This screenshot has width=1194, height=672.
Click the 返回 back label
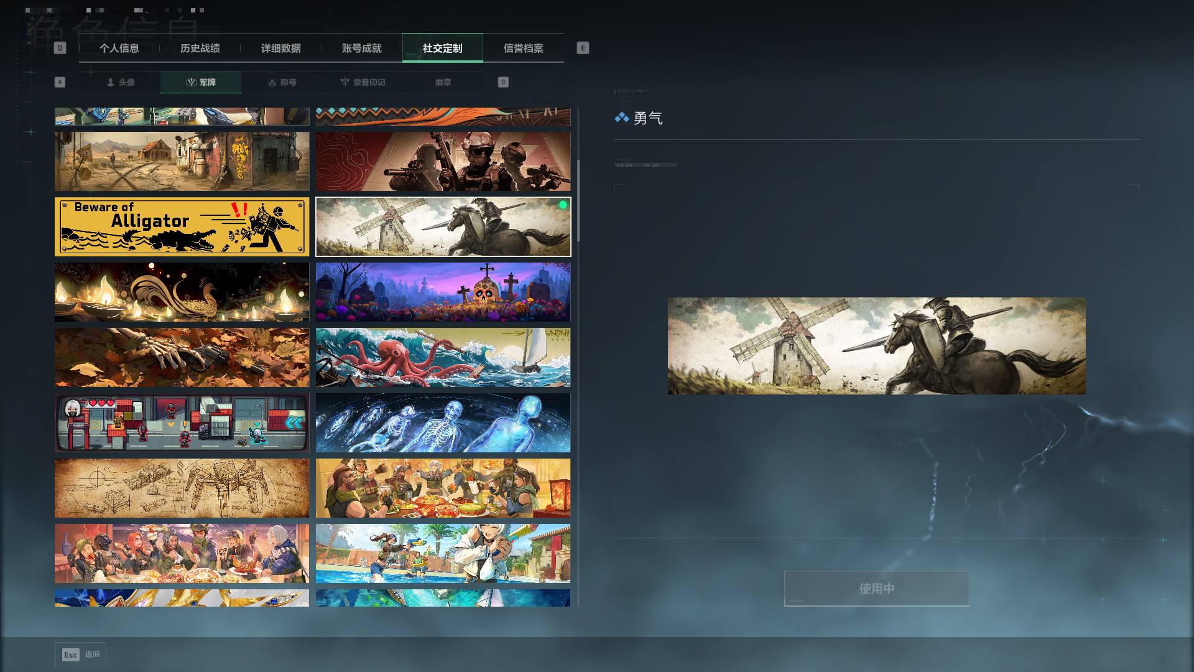coord(93,655)
